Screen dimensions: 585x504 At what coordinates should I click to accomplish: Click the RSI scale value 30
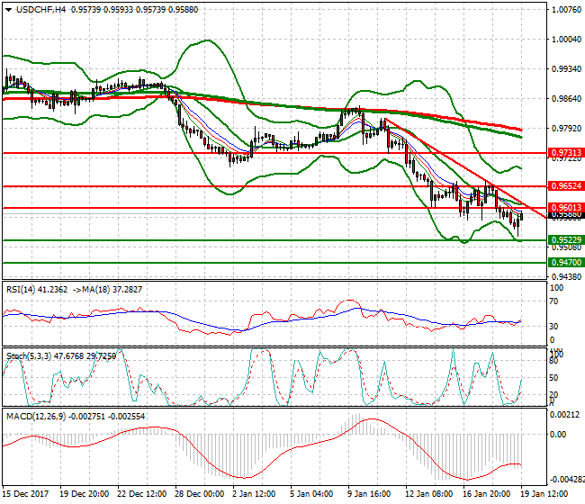pos(554,326)
